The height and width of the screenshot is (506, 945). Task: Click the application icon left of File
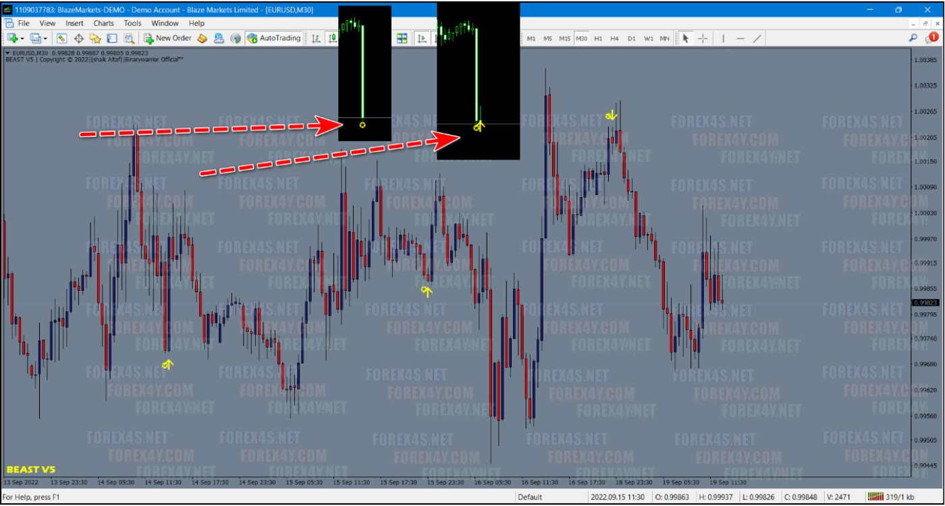(x=8, y=23)
